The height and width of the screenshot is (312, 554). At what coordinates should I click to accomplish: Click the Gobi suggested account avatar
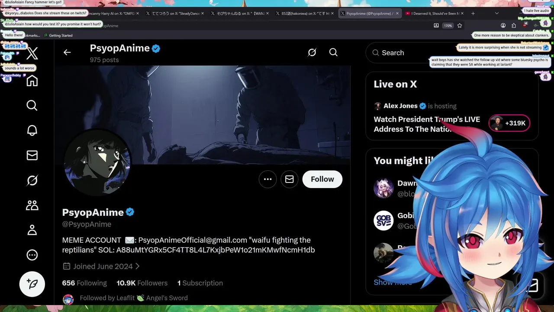coord(383,221)
